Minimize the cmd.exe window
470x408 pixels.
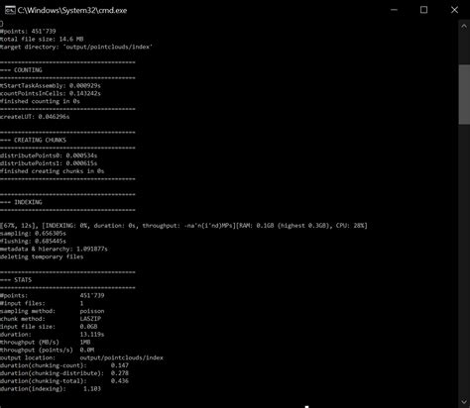394,10
